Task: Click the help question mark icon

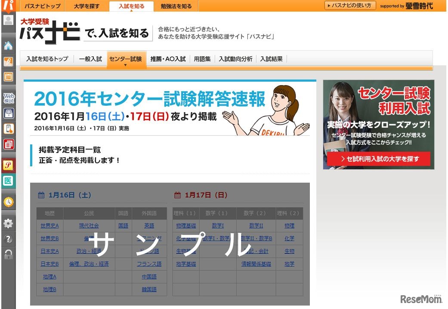Action: [8, 239]
